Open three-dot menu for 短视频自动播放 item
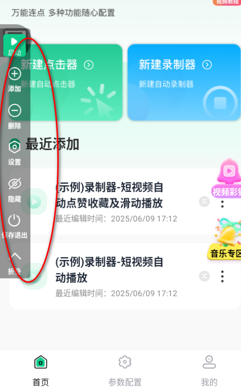The width and height of the screenshot is (241, 392). [223, 277]
